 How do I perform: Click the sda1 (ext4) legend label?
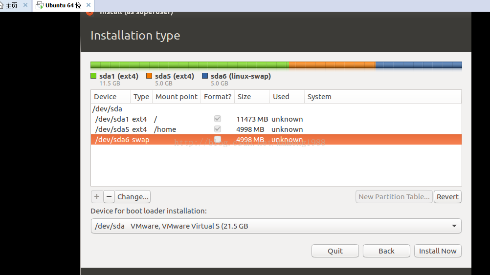click(x=119, y=76)
